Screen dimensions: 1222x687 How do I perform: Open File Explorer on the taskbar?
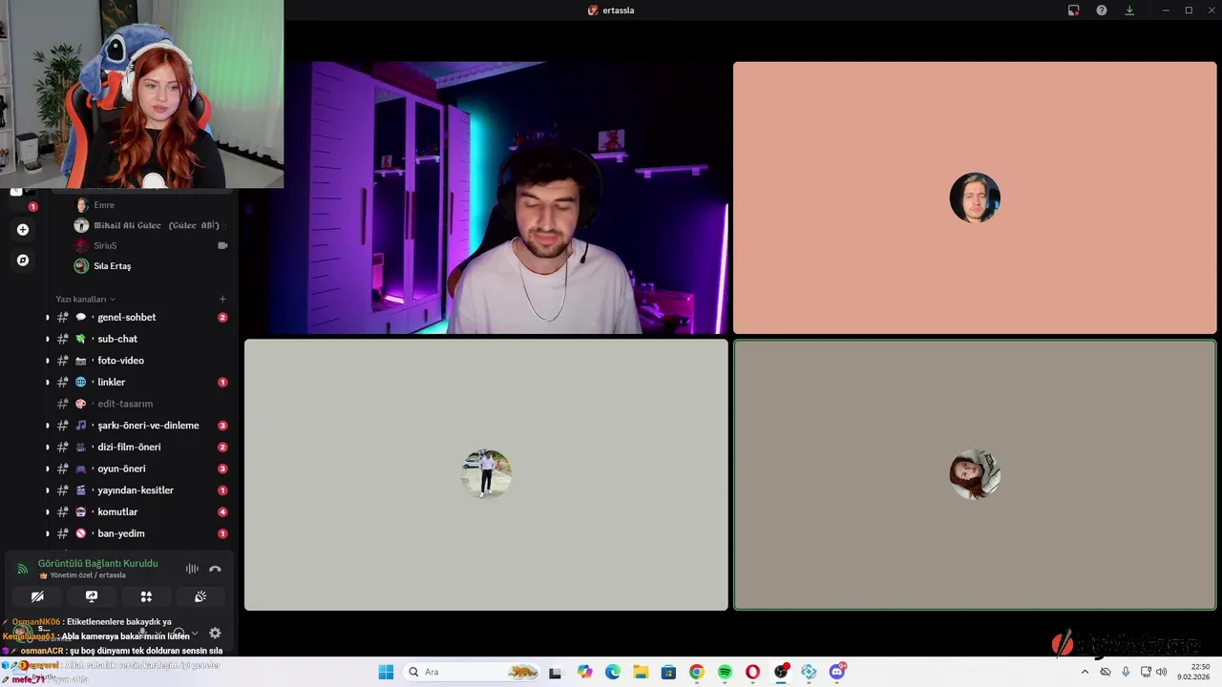[641, 672]
